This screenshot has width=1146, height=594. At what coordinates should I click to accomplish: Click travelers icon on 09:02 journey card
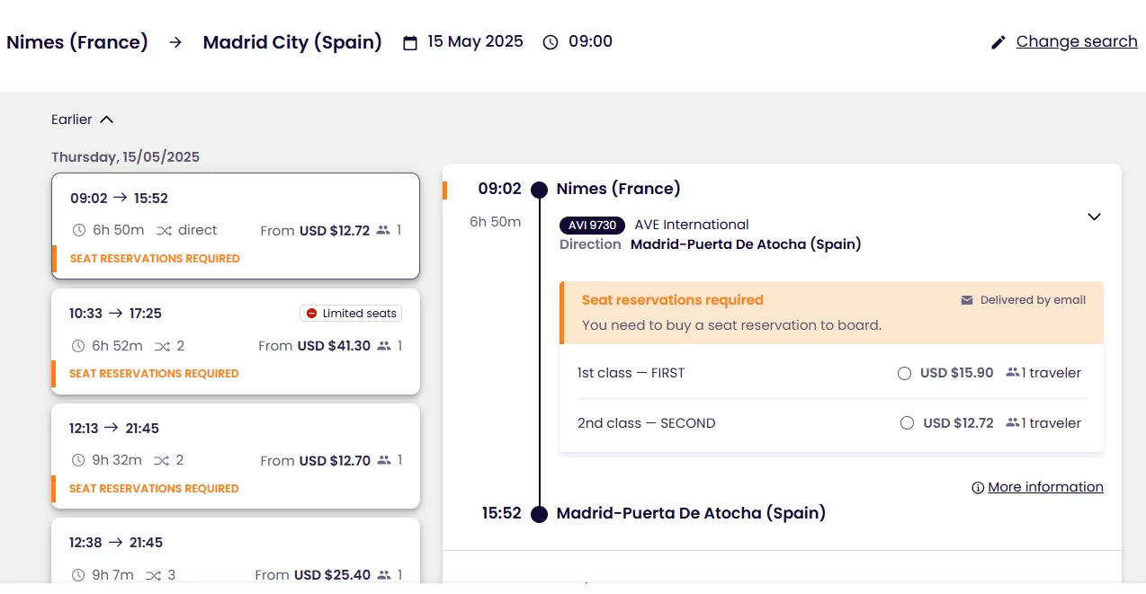[384, 230]
